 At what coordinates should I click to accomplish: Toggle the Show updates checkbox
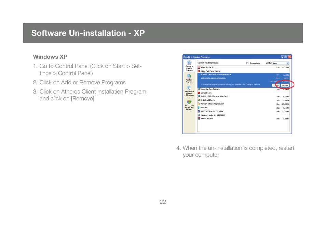pyautogui.click(x=247, y=63)
